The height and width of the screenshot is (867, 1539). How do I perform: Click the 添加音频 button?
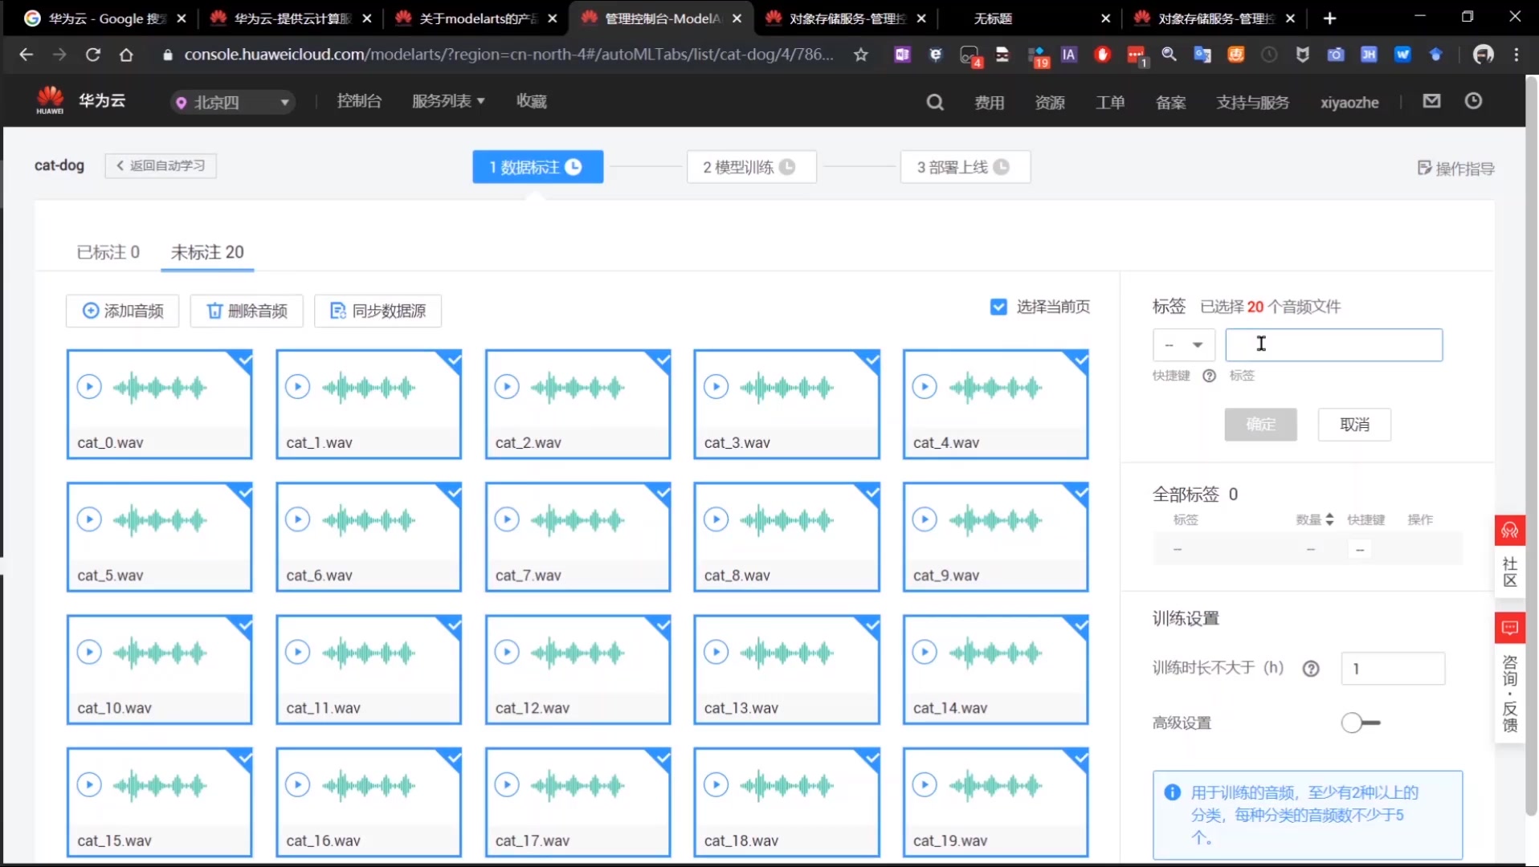pyautogui.click(x=123, y=311)
